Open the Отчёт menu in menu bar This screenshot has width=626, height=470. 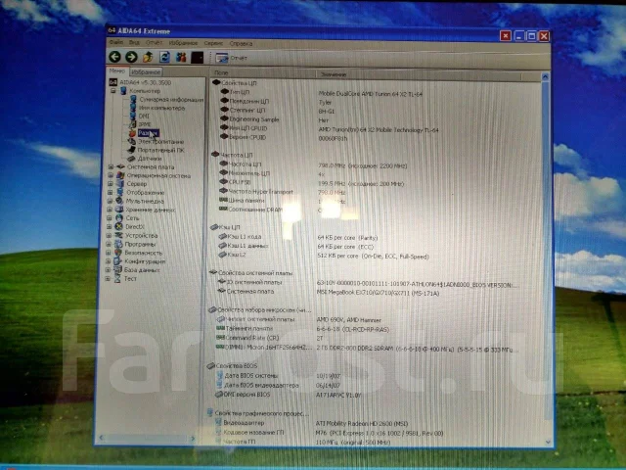pyautogui.click(x=154, y=42)
